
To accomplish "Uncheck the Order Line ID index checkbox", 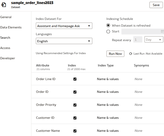I will point(75,79).
